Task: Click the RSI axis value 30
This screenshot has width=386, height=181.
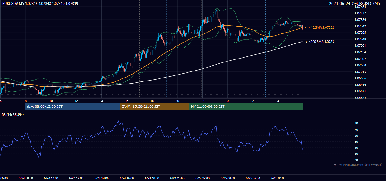Action: pyautogui.click(x=356, y=154)
